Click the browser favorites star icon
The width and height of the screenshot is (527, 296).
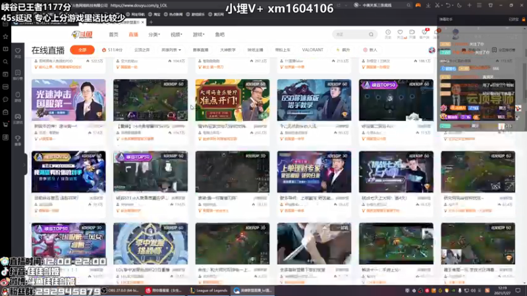(x=5, y=37)
